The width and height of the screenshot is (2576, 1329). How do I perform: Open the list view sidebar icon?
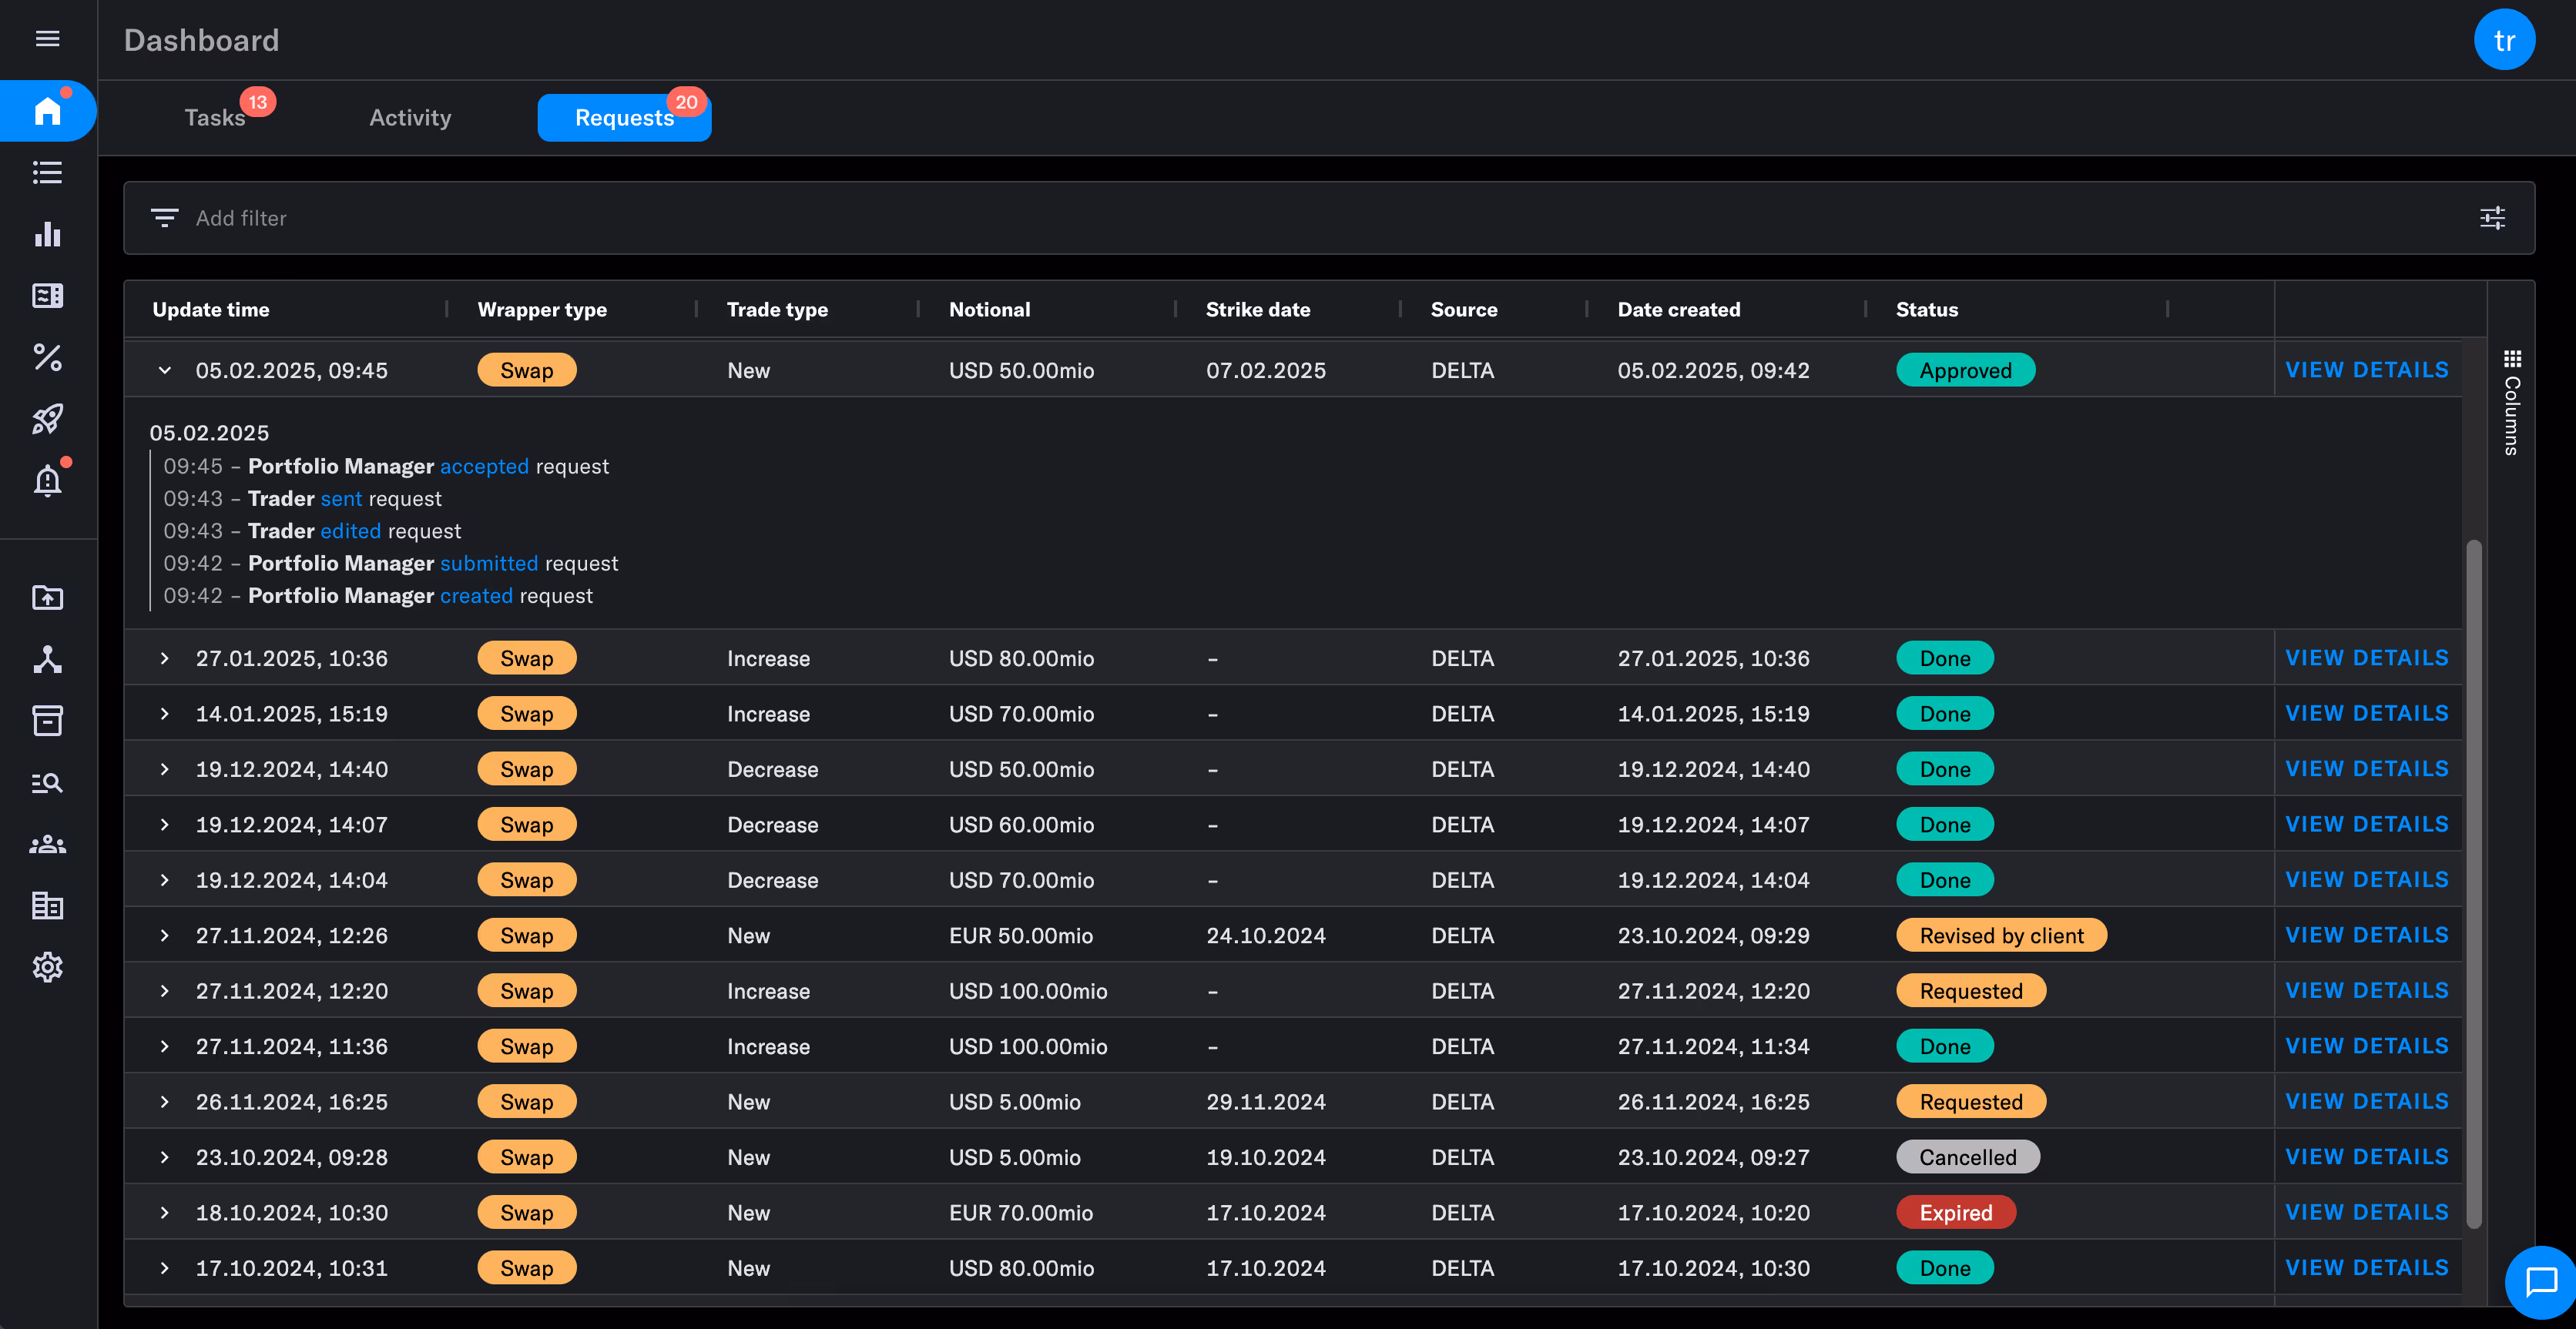[47, 173]
